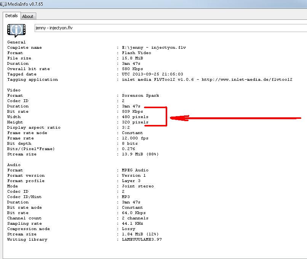
Task: Click the Sampling rate 44.1 KHz value
Action: pos(133,224)
